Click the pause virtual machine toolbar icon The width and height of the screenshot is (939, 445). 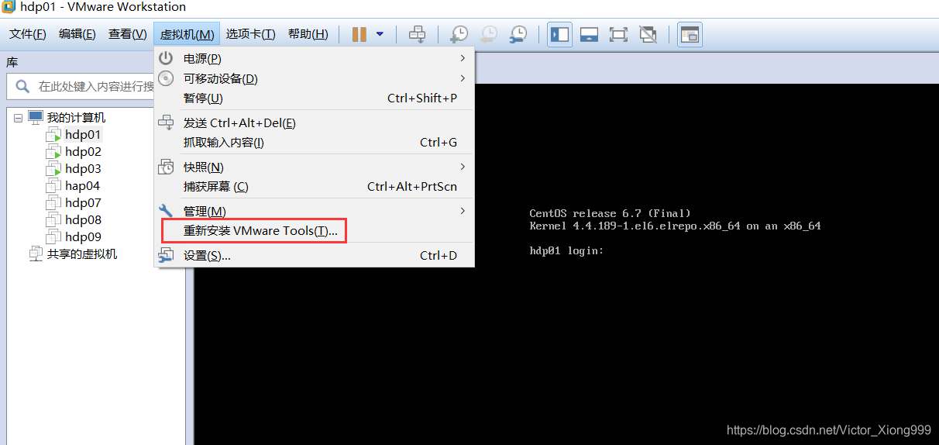click(x=359, y=34)
